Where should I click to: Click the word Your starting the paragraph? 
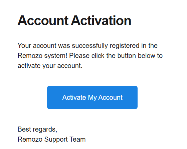pos(24,46)
